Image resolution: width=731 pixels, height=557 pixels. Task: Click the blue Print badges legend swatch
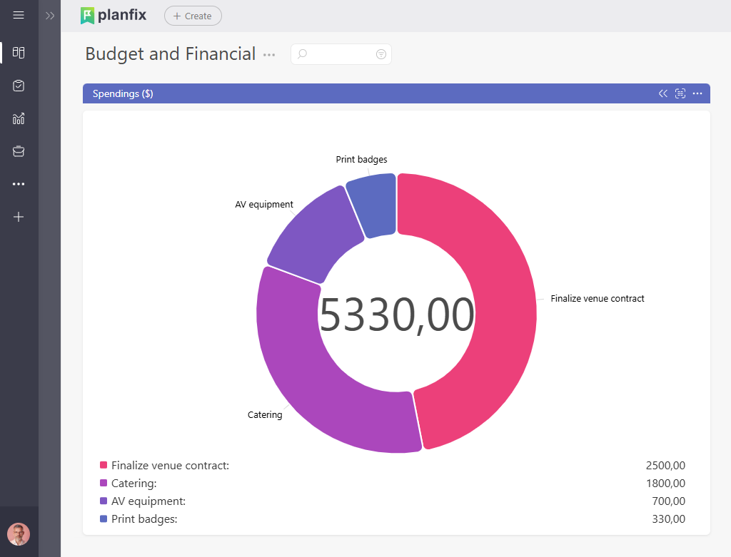click(x=104, y=518)
